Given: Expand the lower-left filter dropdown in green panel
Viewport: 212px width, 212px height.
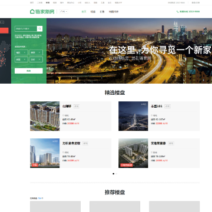Looking at the screenshot, I should pos(21,59).
